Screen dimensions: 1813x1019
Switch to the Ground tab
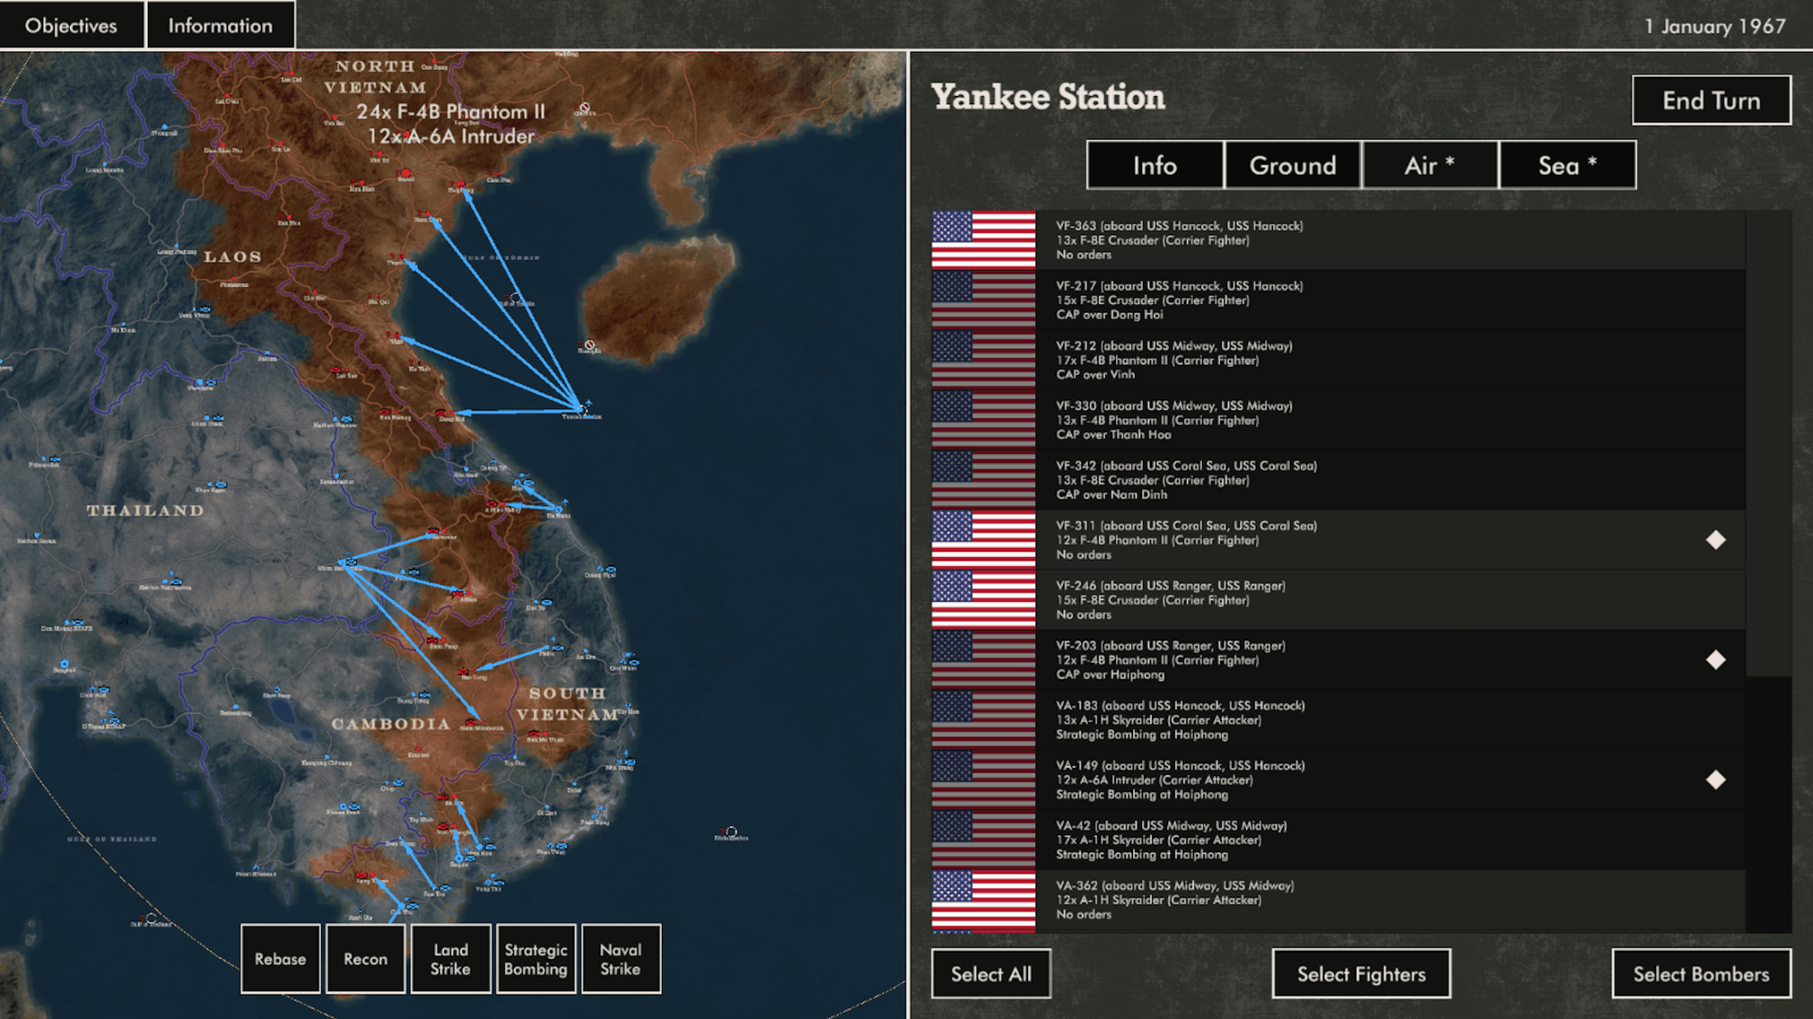1292,165
